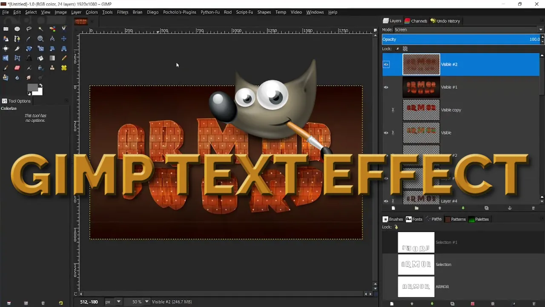Switch to the Channels tab

click(416, 21)
